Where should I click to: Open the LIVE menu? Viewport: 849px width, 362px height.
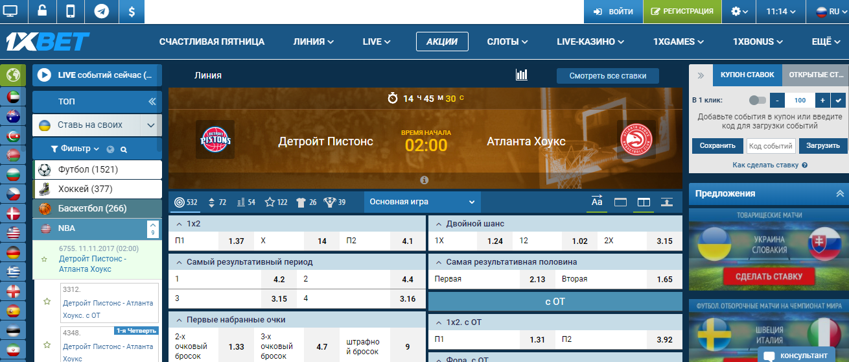tap(377, 42)
